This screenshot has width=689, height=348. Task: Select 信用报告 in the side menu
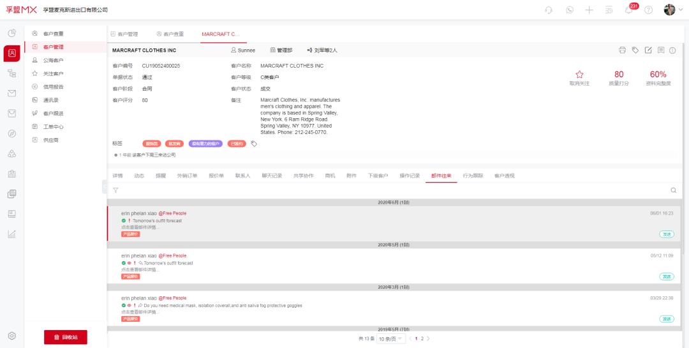[x=66, y=87]
